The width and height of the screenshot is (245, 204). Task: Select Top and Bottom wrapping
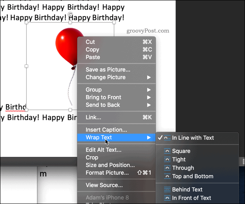coord(197,176)
